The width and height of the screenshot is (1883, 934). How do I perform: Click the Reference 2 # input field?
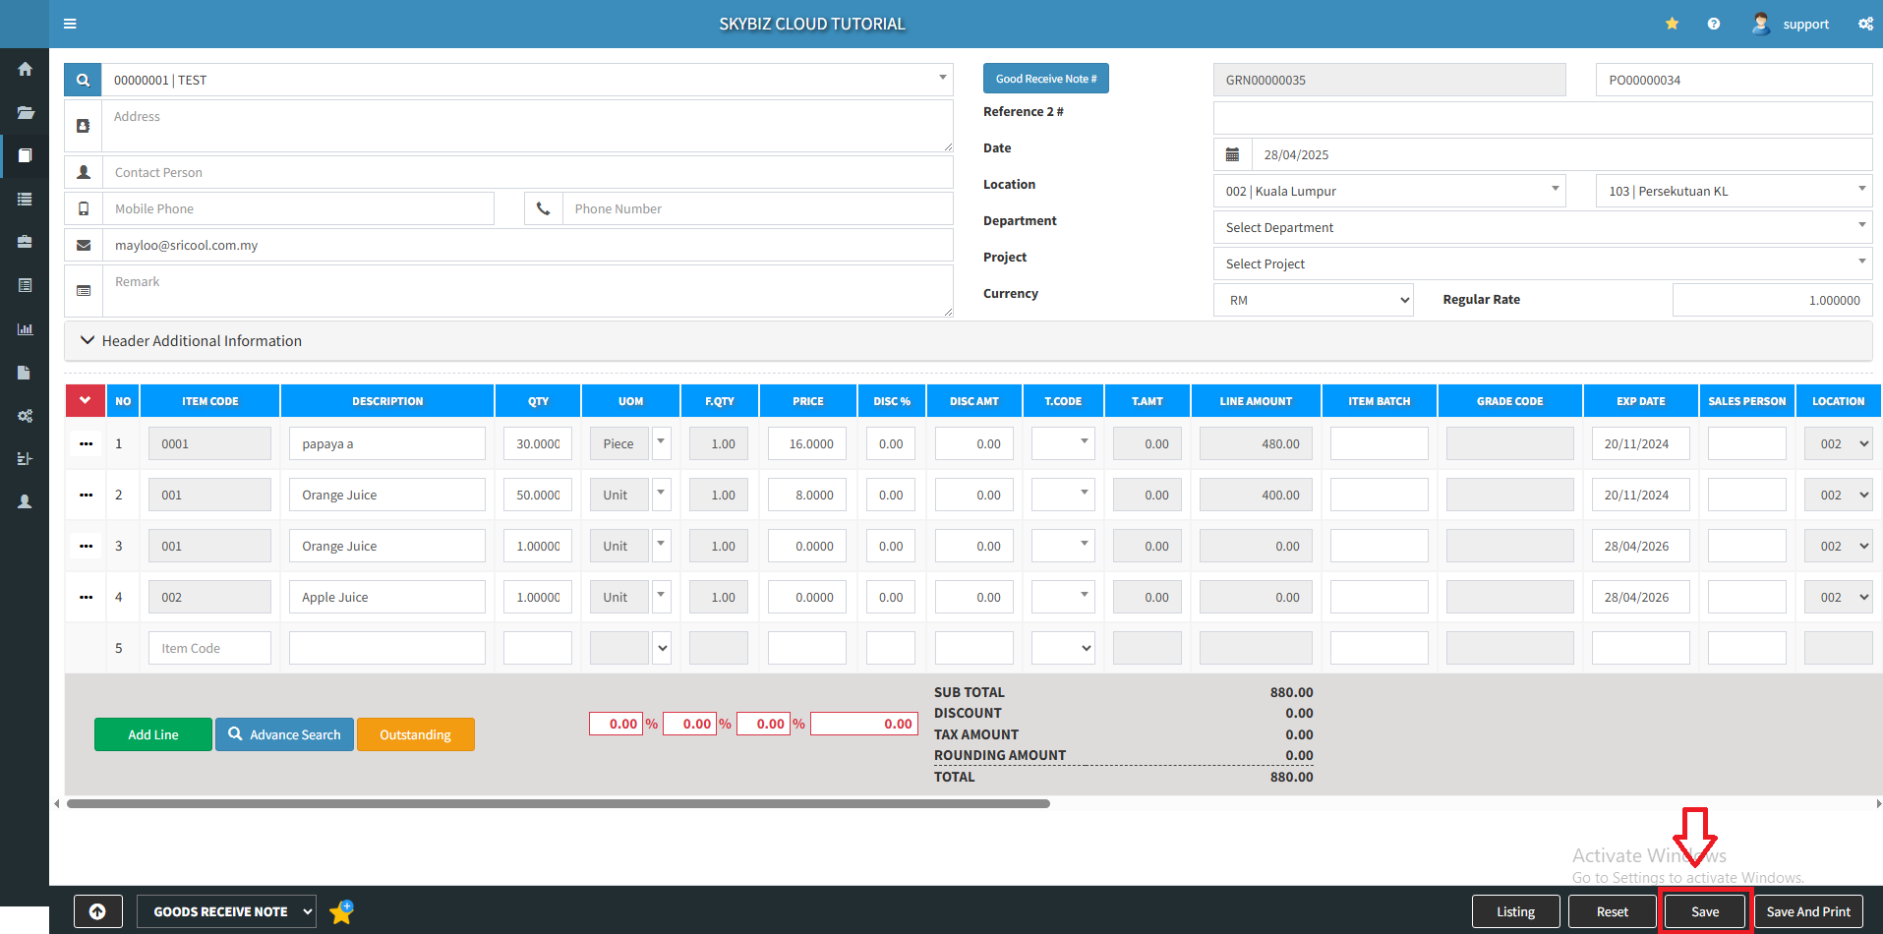pyautogui.click(x=1542, y=118)
